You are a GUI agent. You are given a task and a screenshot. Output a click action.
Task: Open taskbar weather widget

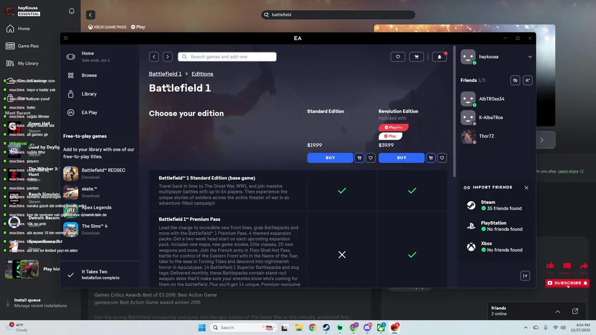[19, 328]
